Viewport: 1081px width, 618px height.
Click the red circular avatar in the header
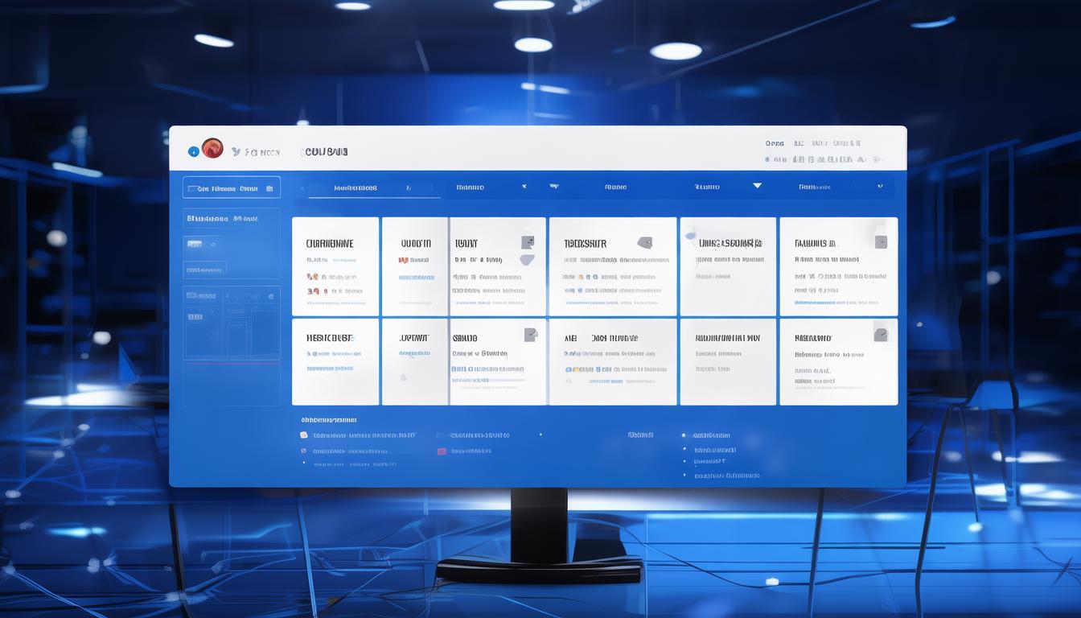pyautogui.click(x=212, y=148)
